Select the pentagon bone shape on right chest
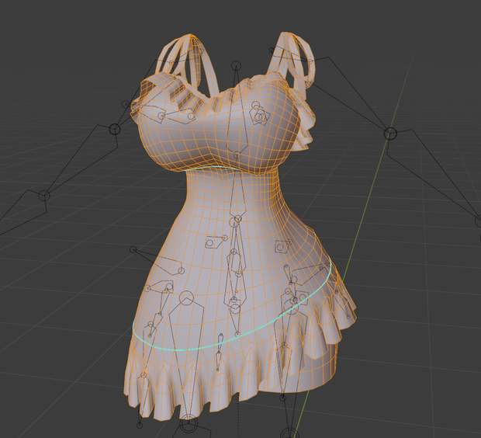Screen dimensions: 481x438 pyautogui.click(x=260, y=116)
